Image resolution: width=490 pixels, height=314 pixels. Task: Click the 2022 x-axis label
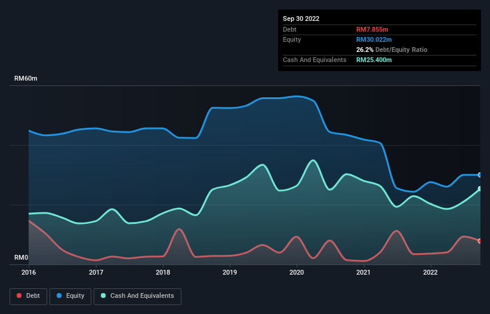(x=430, y=272)
